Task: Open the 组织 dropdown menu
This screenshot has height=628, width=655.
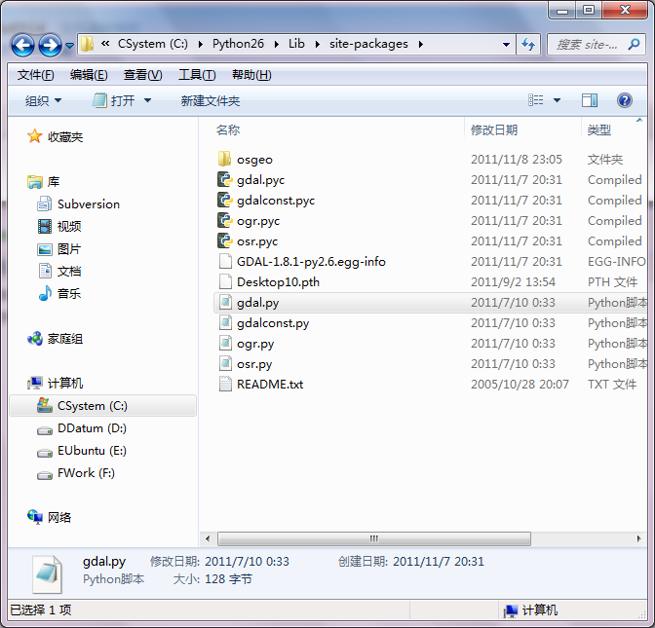Action: [43, 100]
